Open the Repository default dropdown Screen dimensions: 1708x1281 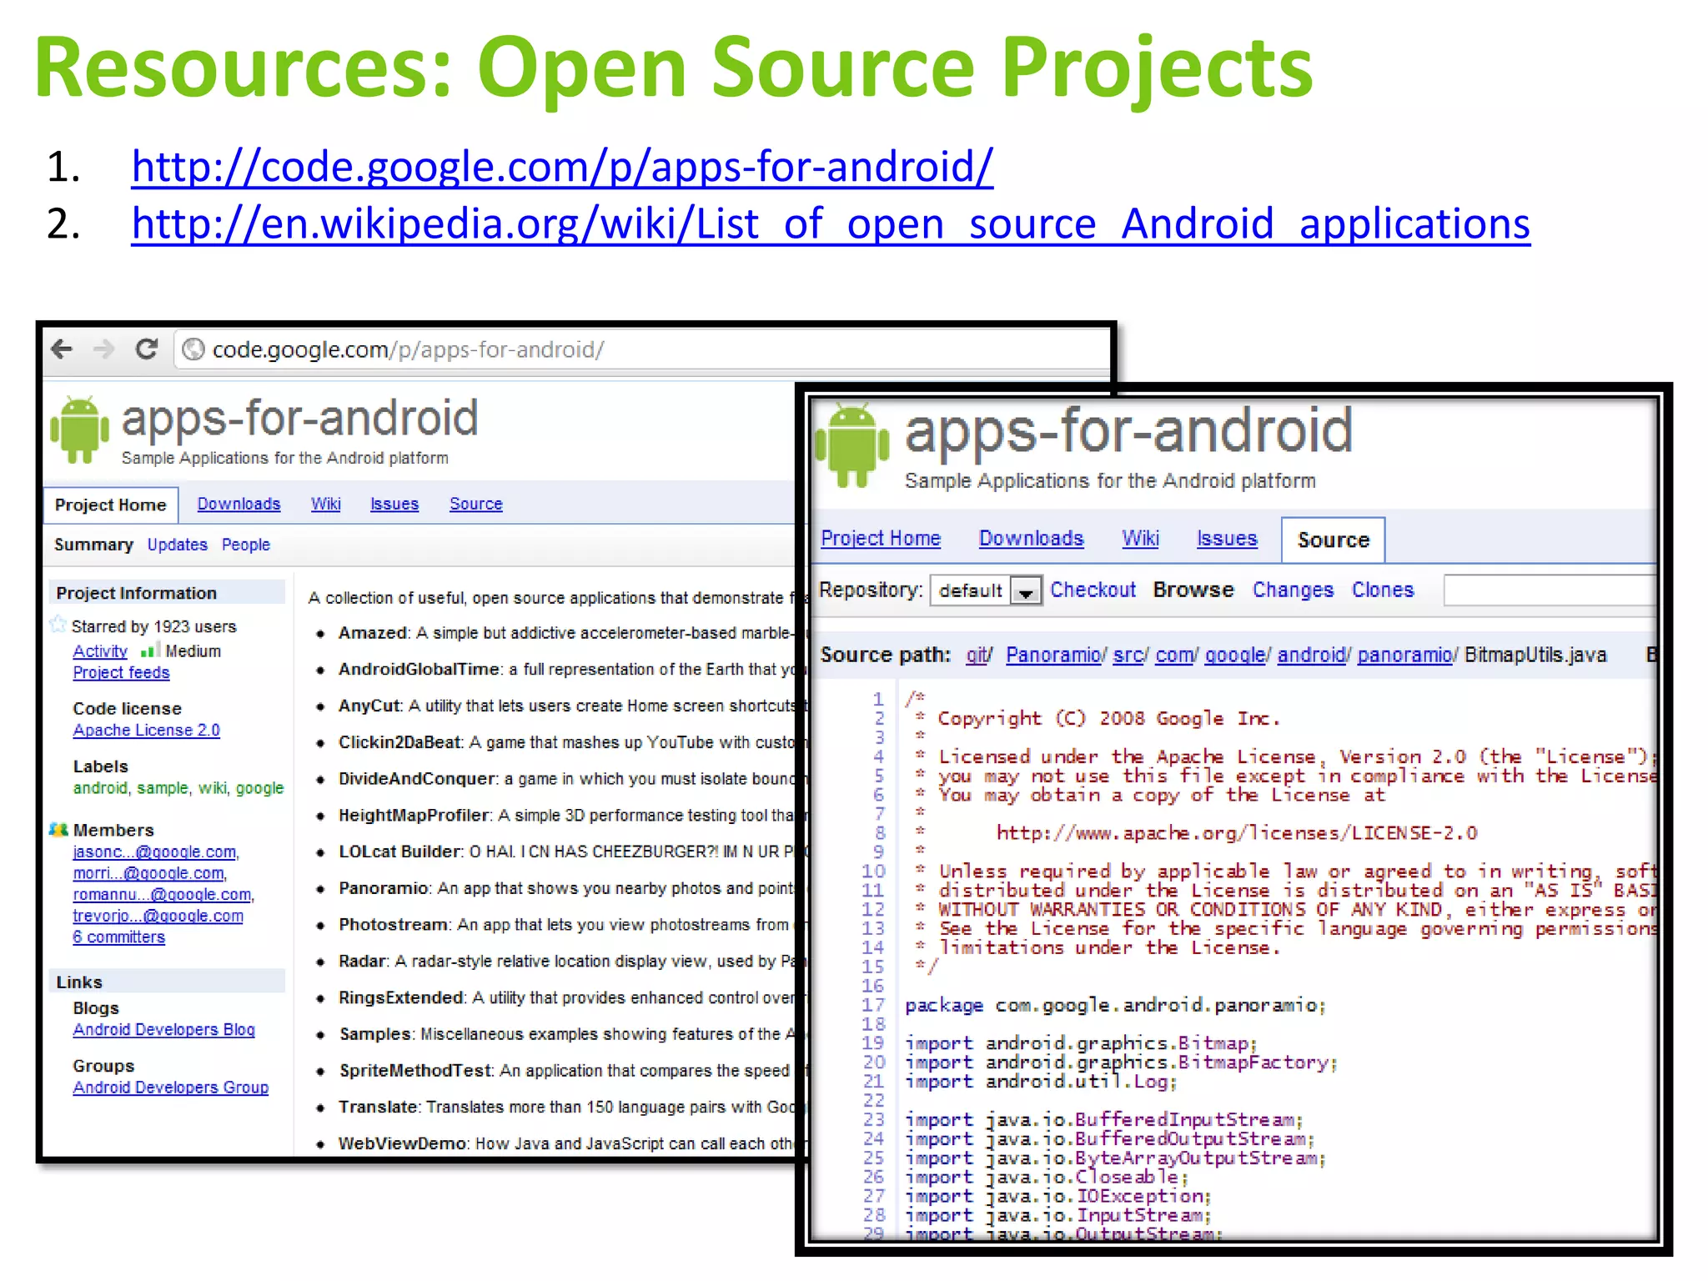point(986,590)
